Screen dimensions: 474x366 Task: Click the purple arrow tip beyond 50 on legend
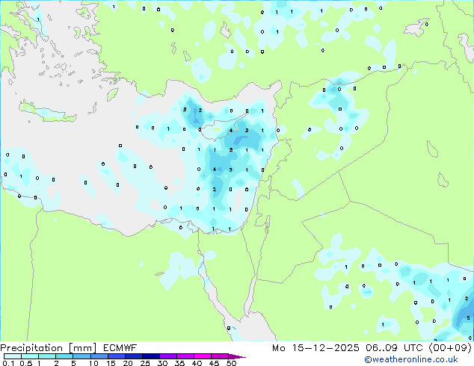coord(237,356)
